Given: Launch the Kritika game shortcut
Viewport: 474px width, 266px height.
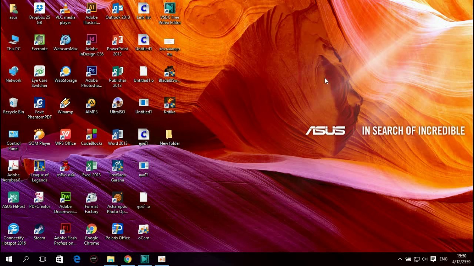Looking at the screenshot, I should [170, 105].
